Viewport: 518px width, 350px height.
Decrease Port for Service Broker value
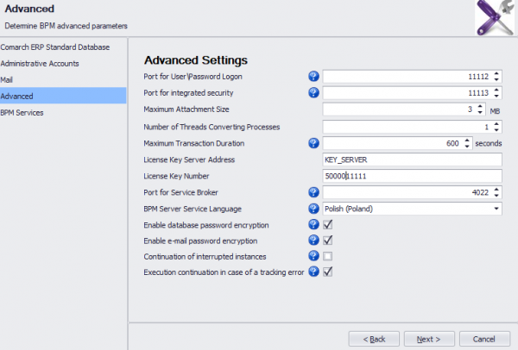496,196
